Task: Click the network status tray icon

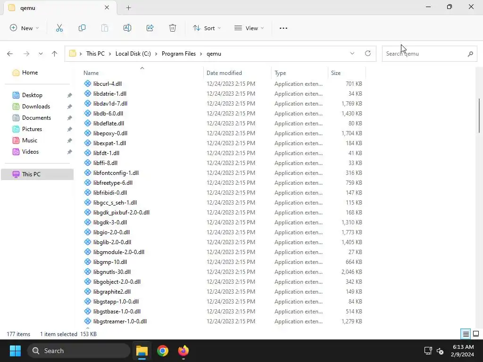Action: click(428, 351)
